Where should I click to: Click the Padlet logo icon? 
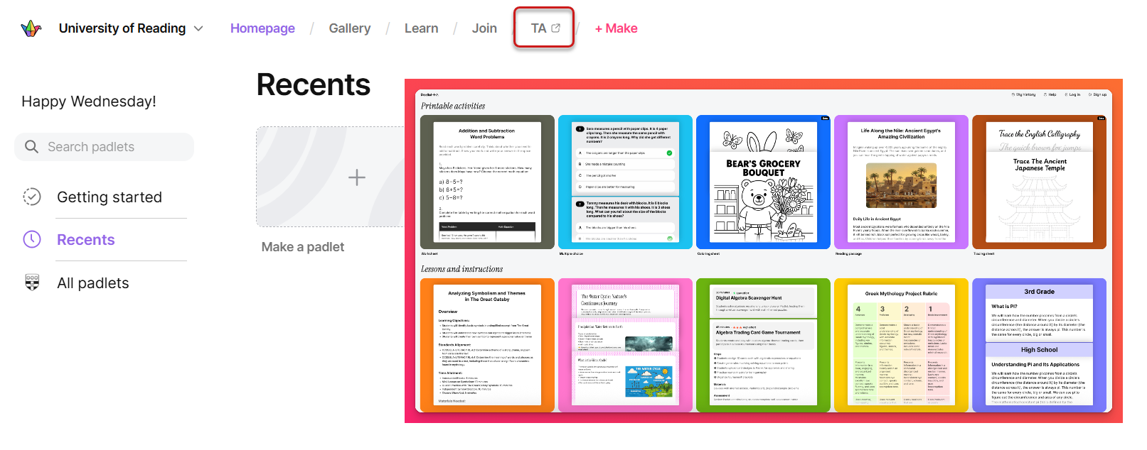(31, 28)
